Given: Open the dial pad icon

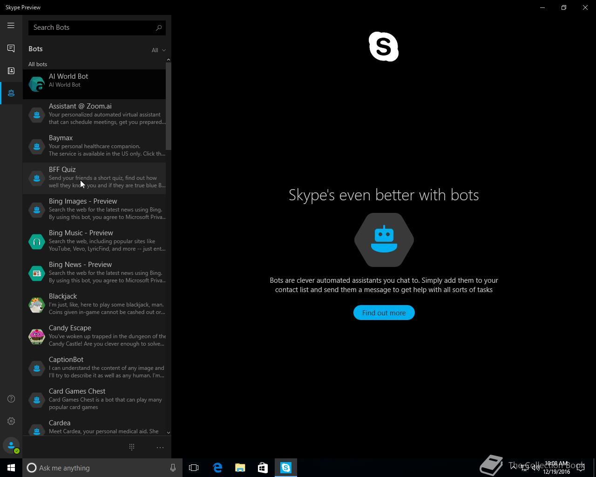Looking at the screenshot, I should click(132, 447).
